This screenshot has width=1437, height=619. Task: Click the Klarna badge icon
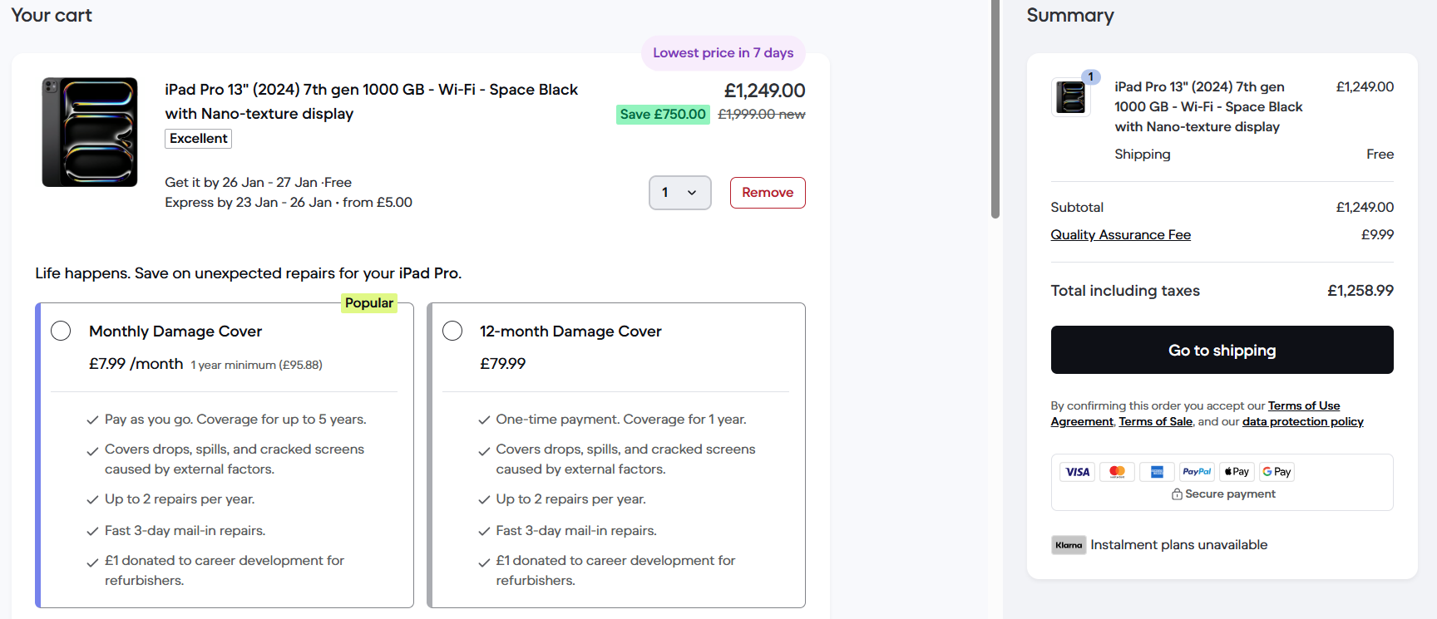pos(1069,545)
